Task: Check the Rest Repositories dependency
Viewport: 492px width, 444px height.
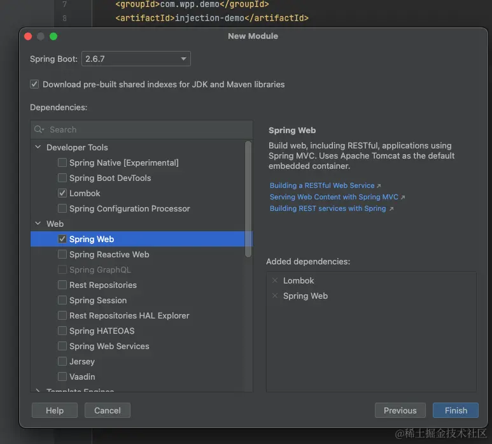Action: coord(62,285)
